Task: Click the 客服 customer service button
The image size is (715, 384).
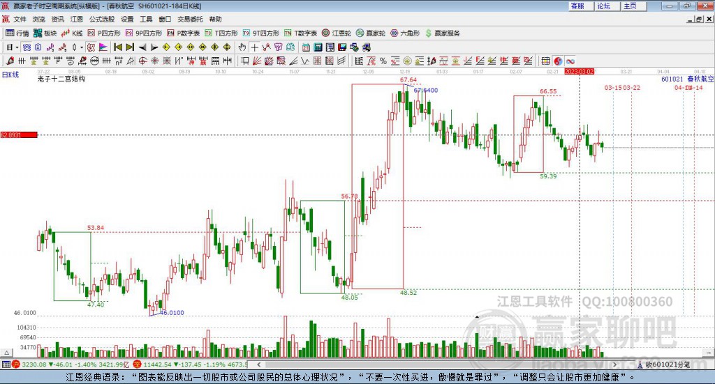Action: [577, 6]
